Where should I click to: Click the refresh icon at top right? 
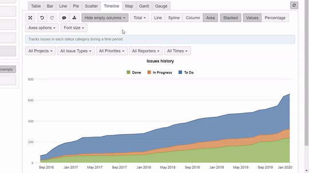click(294, 5)
